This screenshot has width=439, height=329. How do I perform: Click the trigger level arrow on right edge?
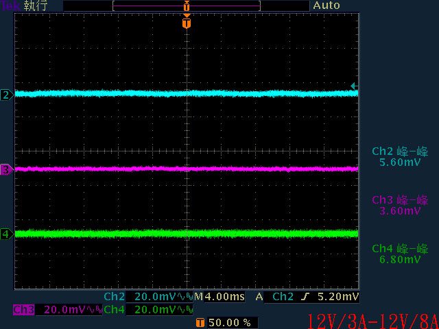(353, 86)
